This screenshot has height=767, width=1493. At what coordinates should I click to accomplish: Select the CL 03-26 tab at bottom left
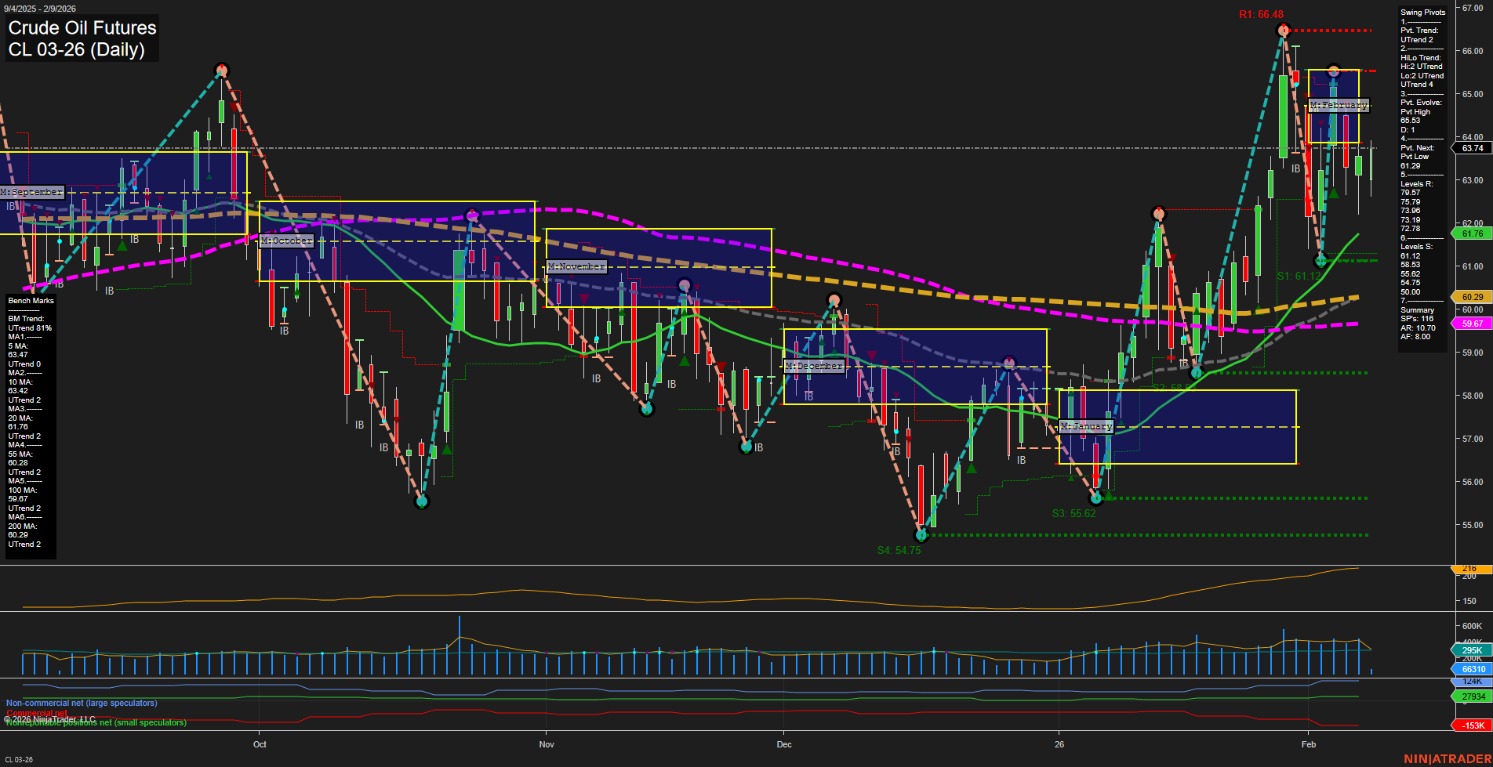17,759
